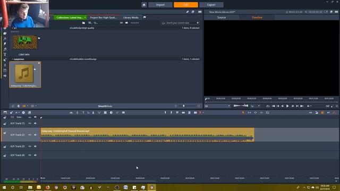Select the audio clip on A/V Track (2)
The width and height of the screenshot is (340, 191).
(147, 135)
